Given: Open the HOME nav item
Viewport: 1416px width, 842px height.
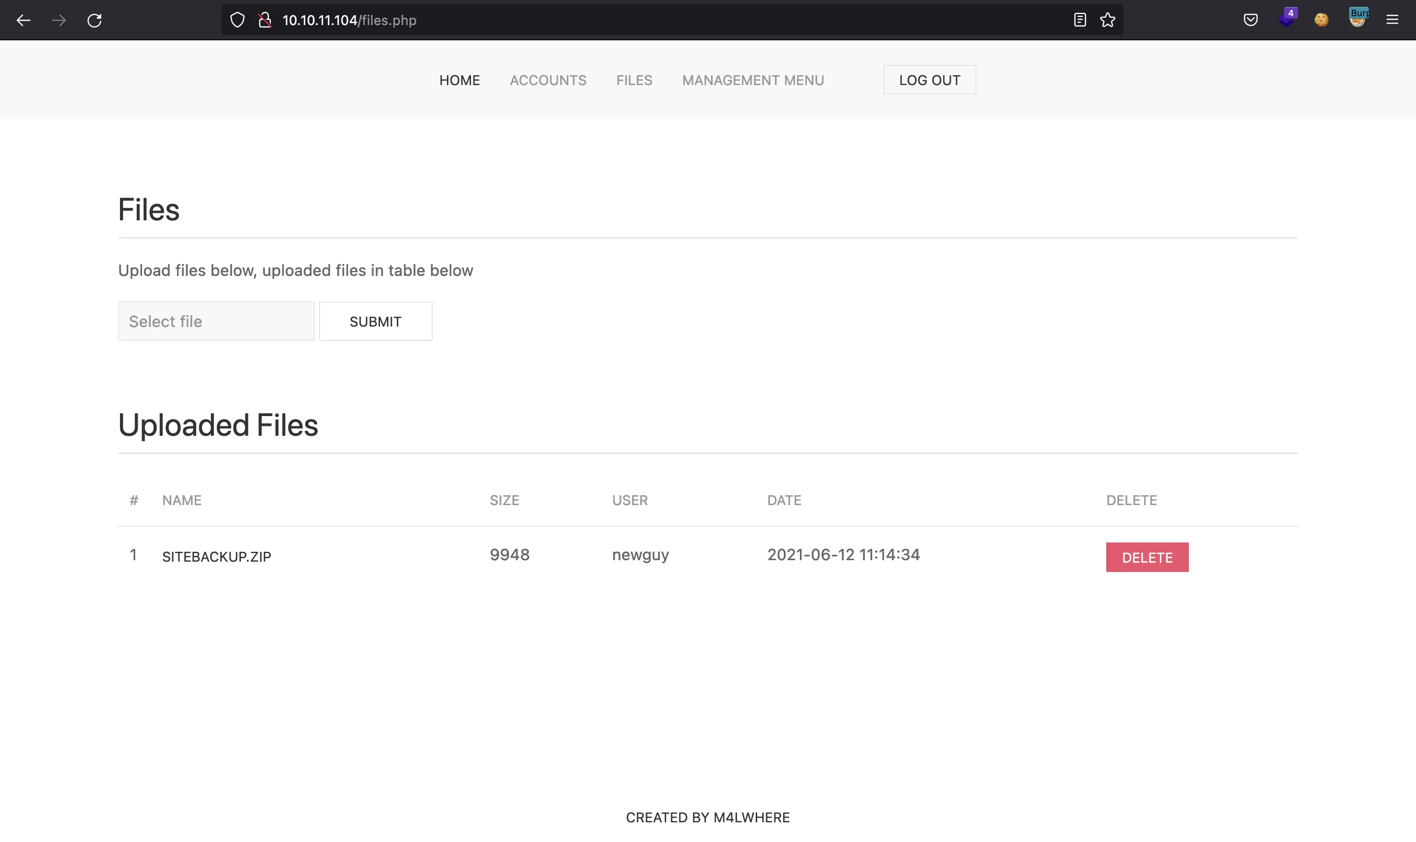Looking at the screenshot, I should [459, 80].
